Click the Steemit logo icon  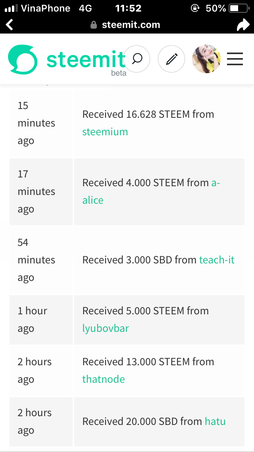(23, 59)
